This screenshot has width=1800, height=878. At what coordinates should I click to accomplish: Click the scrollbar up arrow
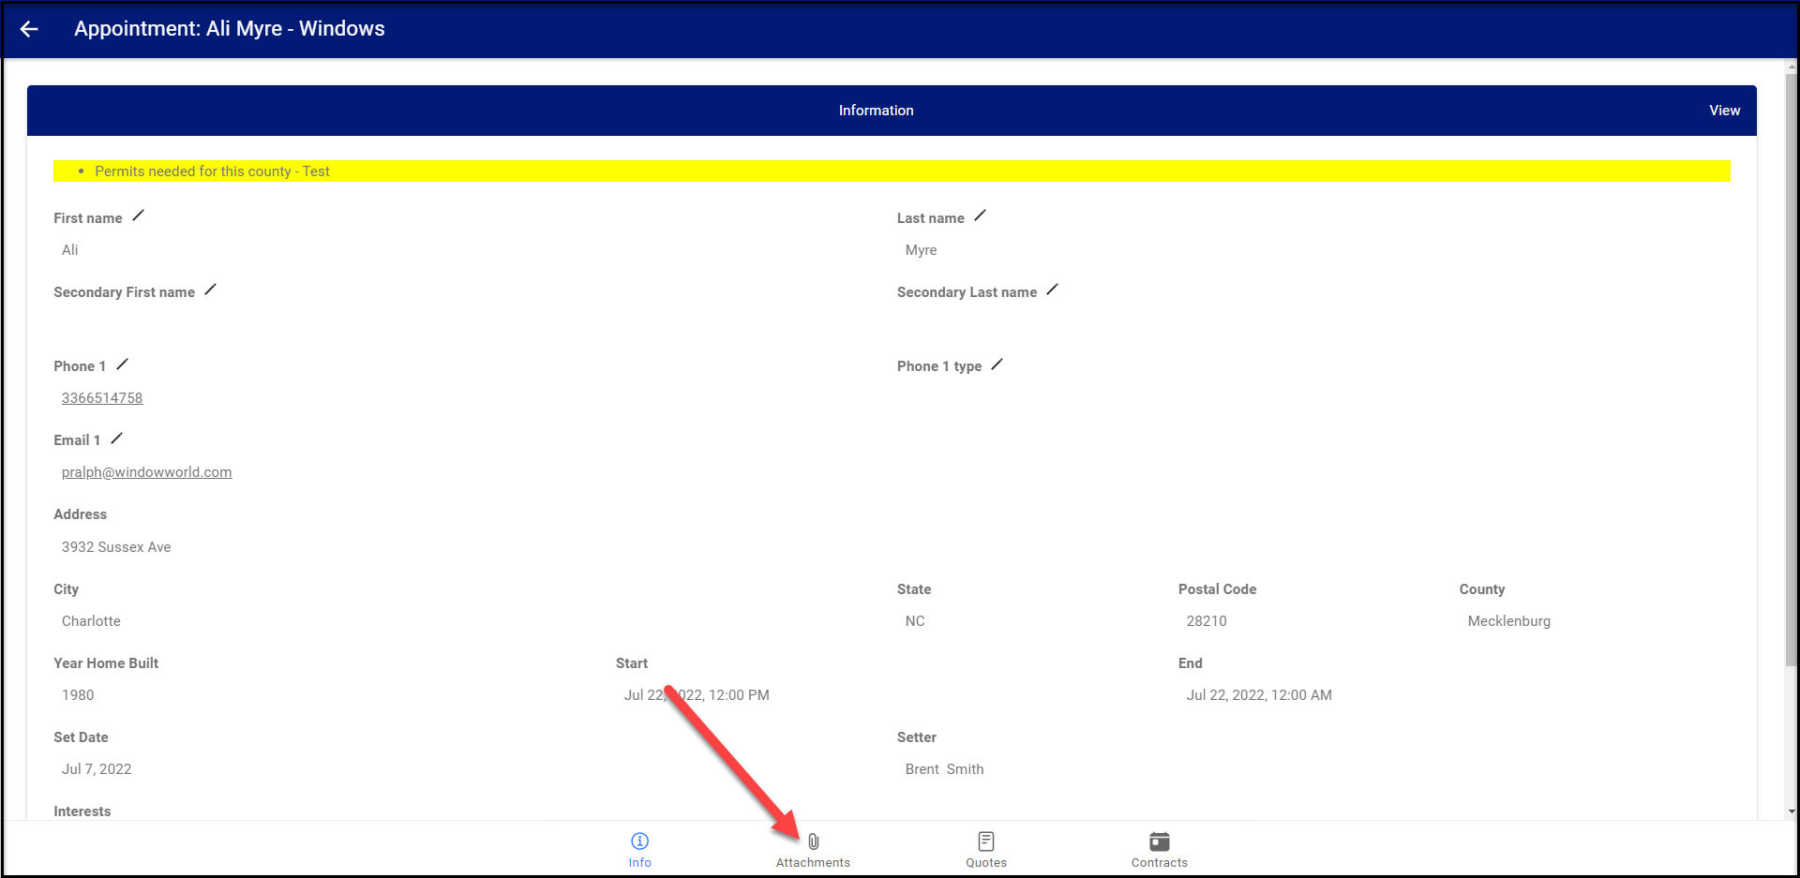coord(1792,67)
